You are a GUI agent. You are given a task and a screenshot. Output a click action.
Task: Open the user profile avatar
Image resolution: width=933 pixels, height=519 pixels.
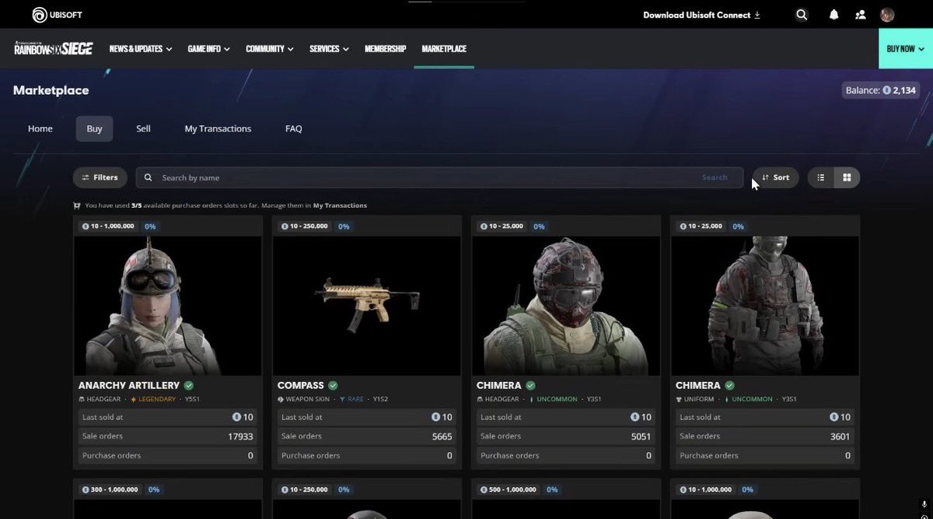tap(887, 15)
